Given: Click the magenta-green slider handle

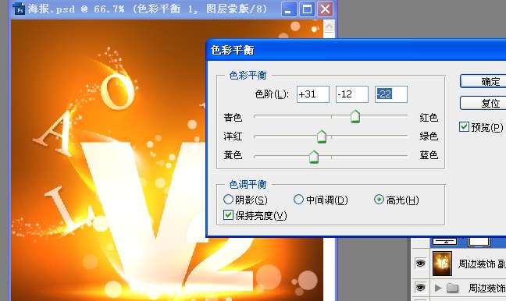Looking at the screenshot, I should click(x=322, y=136).
